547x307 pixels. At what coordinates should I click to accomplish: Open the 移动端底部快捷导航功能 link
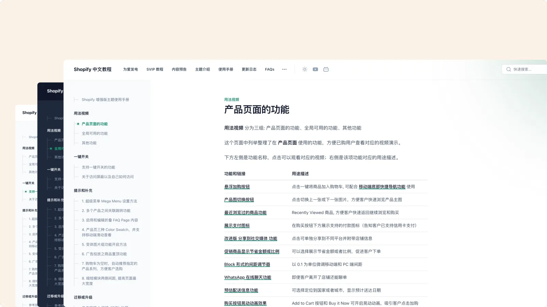382,187
